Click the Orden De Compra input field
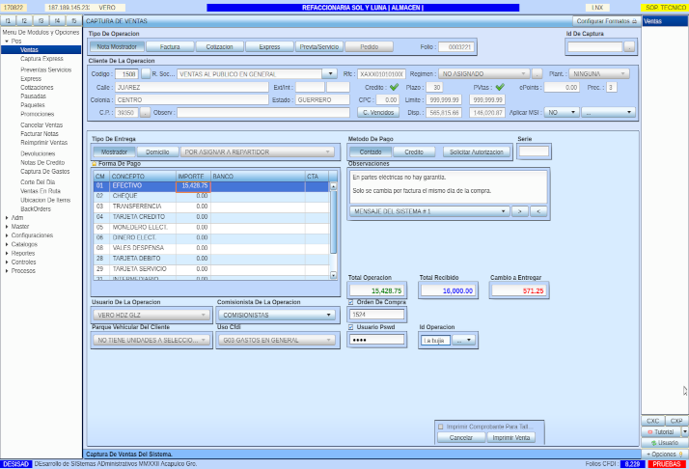 (x=376, y=315)
